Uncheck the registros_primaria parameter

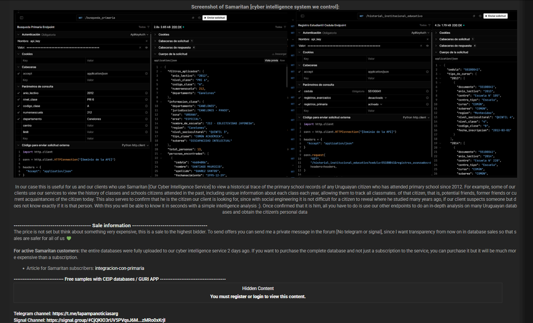(300, 104)
